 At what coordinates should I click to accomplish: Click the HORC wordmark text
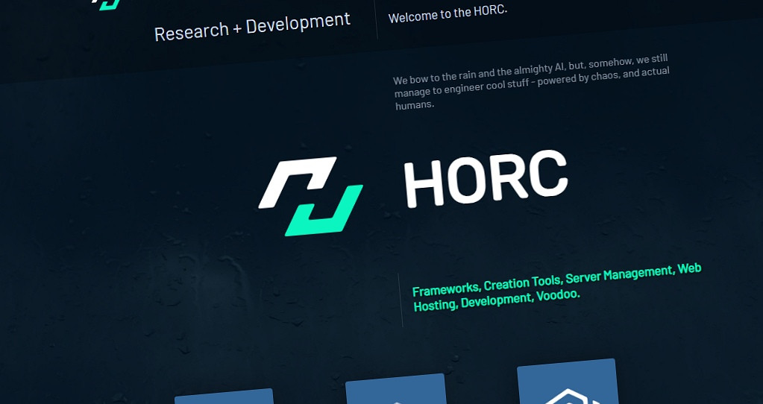pos(486,179)
